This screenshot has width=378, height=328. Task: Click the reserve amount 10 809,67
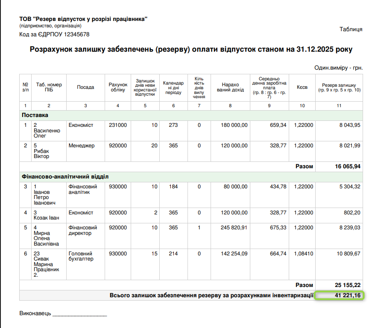click(347, 254)
